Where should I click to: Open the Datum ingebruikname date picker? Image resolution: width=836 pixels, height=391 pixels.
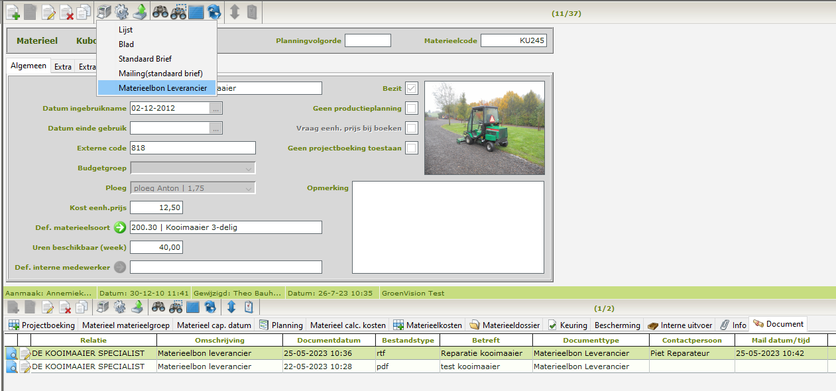click(x=216, y=108)
